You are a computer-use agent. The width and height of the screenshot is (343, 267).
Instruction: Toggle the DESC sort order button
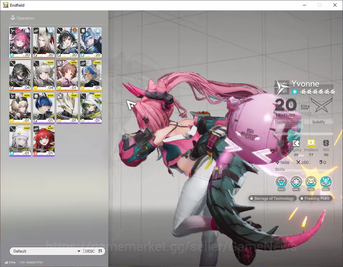click(94, 251)
